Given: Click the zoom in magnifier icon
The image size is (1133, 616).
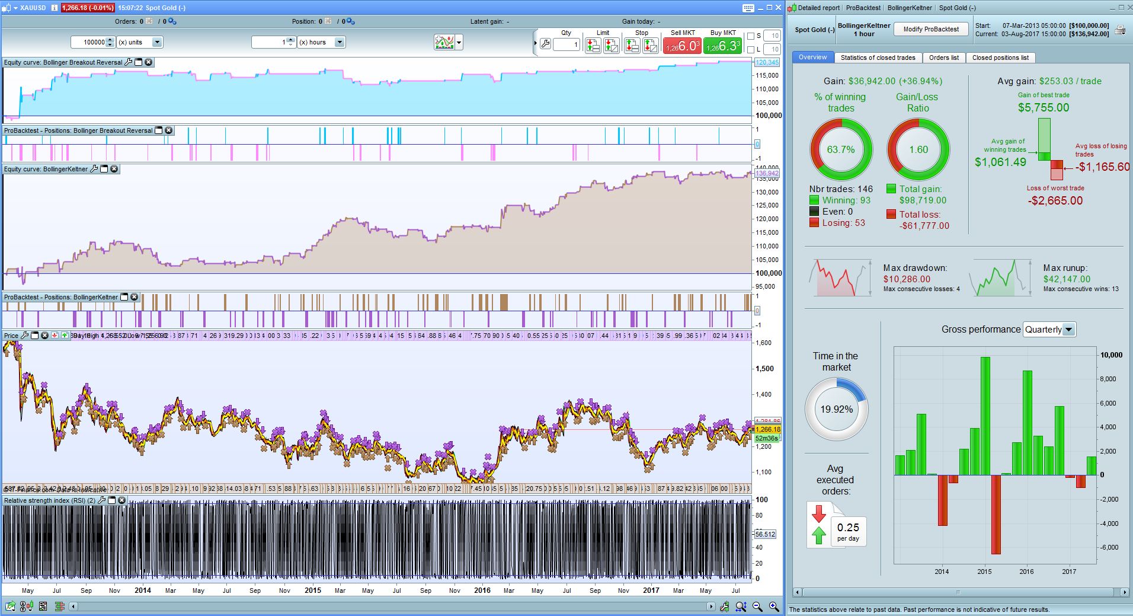Looking at the screenshot, I should click(774, 606).
